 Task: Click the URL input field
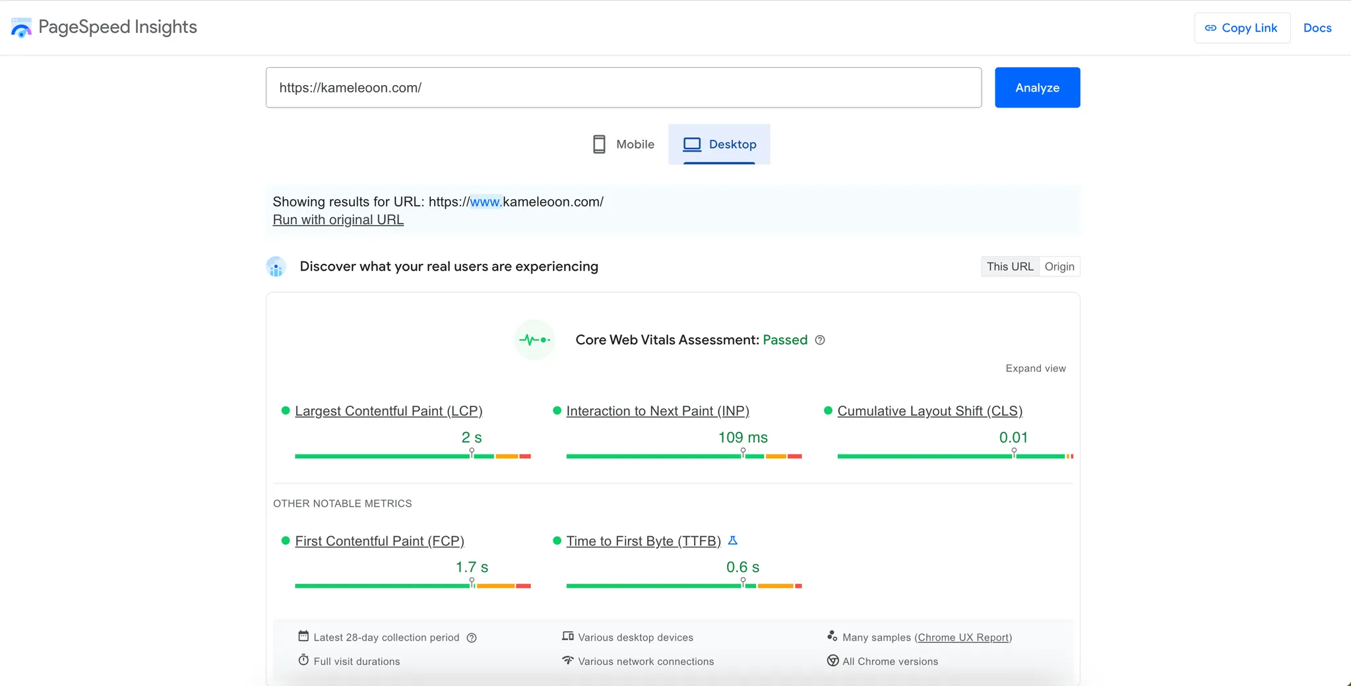[623, 88]
